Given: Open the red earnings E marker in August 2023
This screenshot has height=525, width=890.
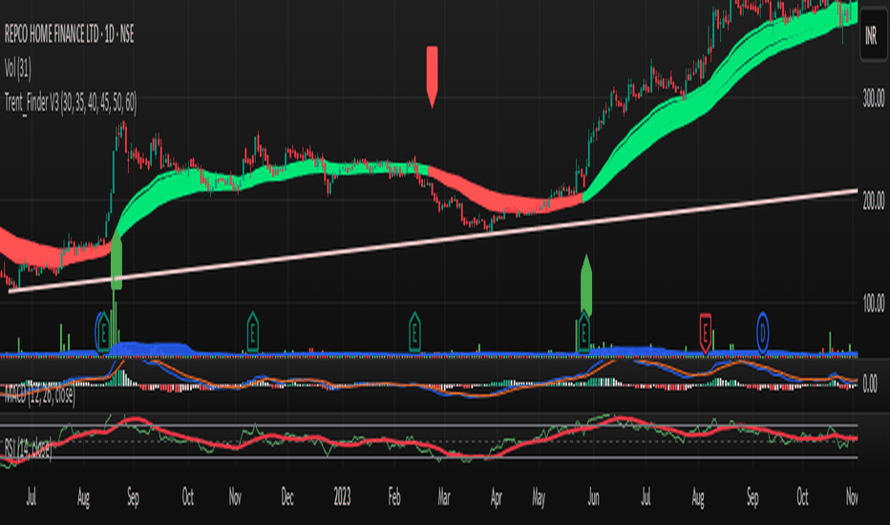Looking at the screenshot, I should pyautogui.click(x=705, y=333).
